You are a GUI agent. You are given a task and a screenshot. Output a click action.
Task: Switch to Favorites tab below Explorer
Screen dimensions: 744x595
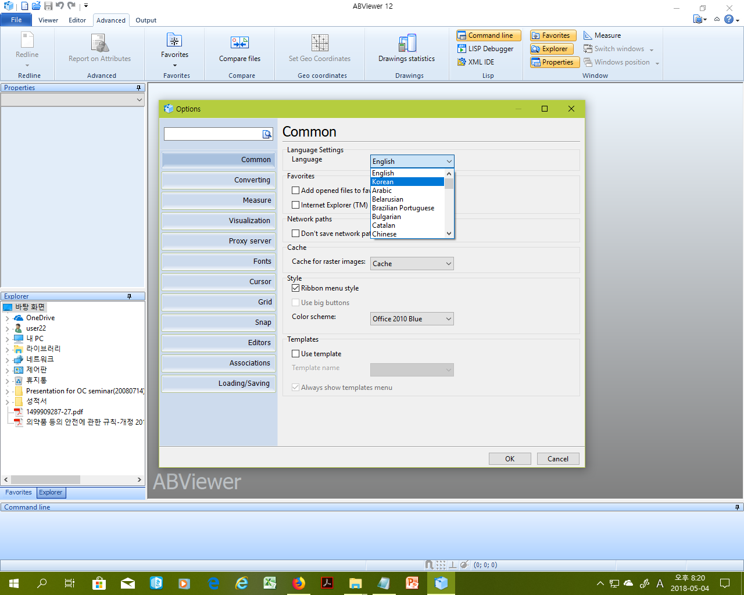coord(19,493)
